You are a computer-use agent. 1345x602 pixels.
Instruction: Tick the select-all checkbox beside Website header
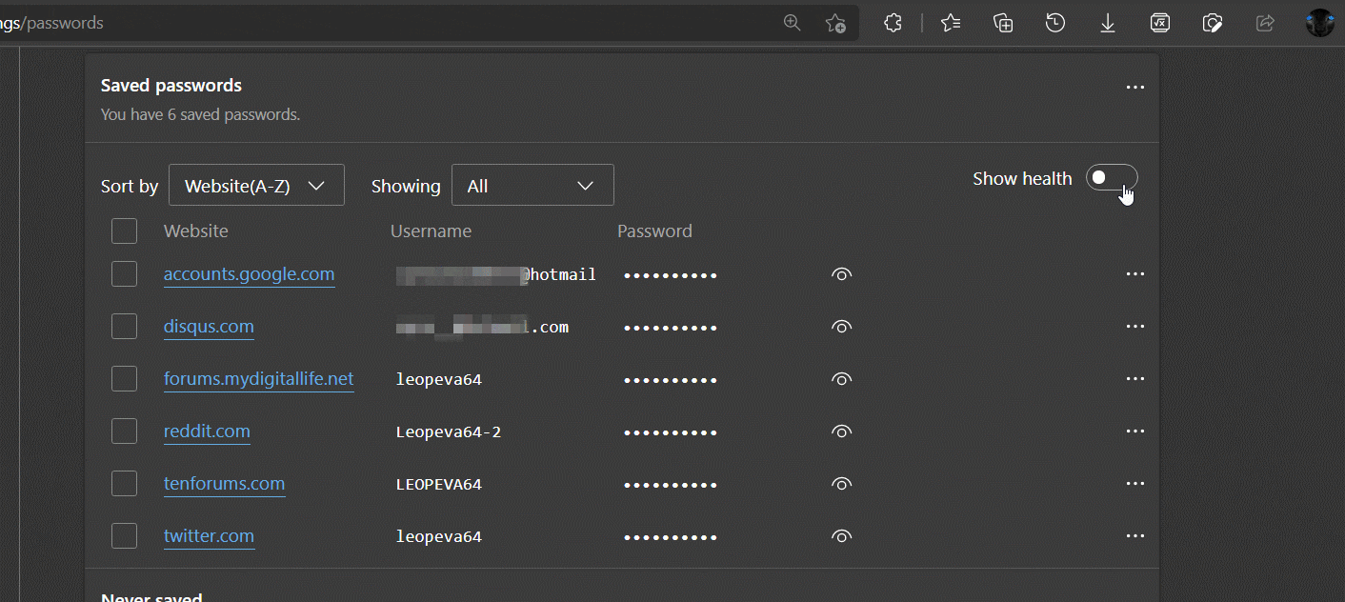click(x=124, y=231)
